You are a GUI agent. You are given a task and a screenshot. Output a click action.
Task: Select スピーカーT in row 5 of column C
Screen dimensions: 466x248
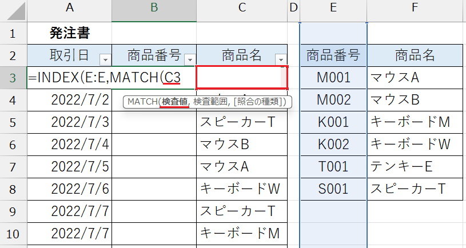pos(242,122)
